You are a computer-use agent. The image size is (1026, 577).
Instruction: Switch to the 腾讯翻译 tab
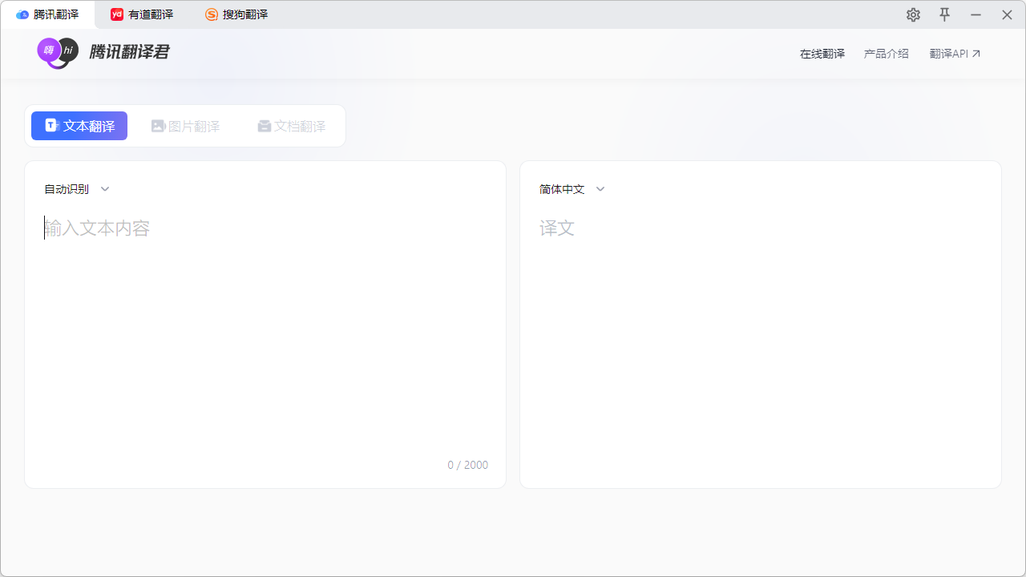click(47, 14)
